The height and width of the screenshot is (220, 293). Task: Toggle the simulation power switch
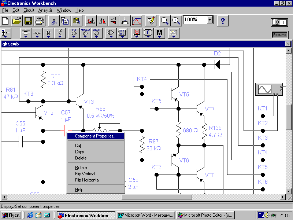point(279,22)
